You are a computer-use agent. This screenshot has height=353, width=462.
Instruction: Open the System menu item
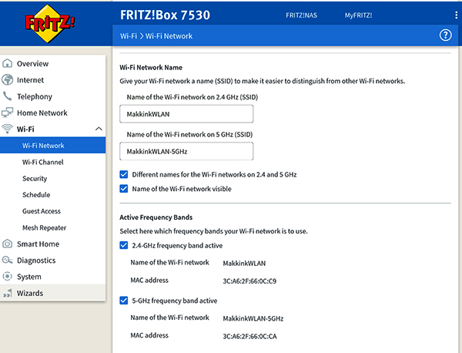[29, 277]
